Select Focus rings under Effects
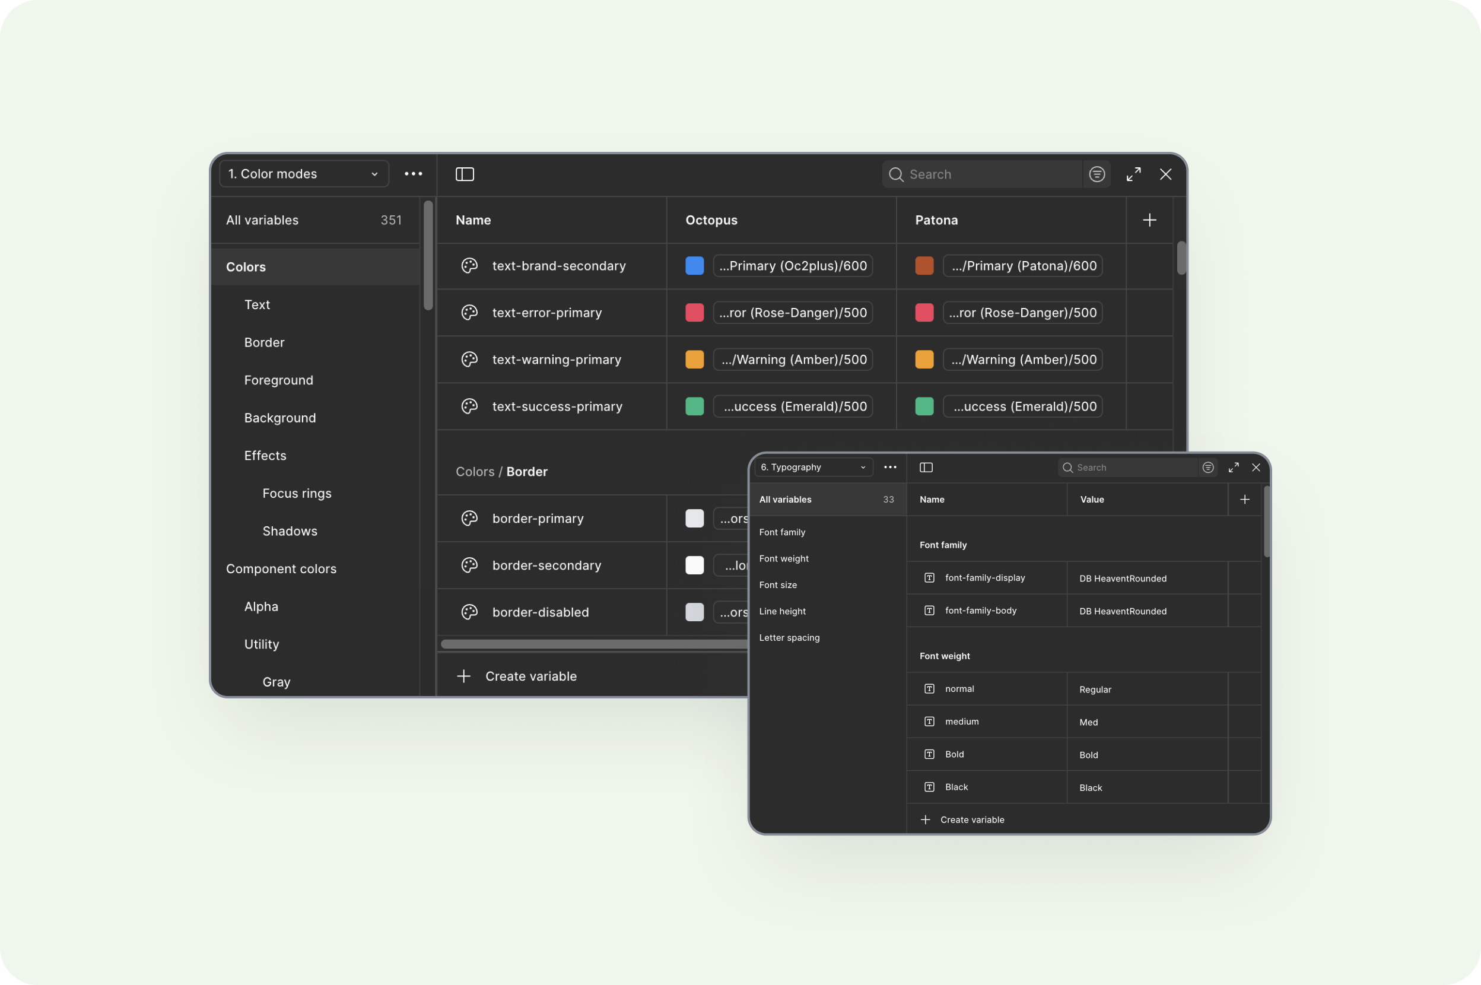The width and height of the screenshot is (1481, 985). click(297, 493)
